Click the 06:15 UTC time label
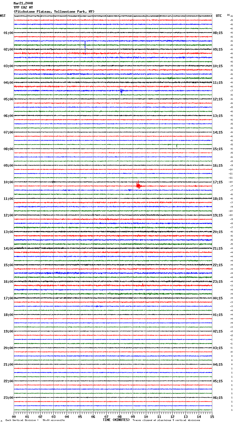 (x=218, y=398)
